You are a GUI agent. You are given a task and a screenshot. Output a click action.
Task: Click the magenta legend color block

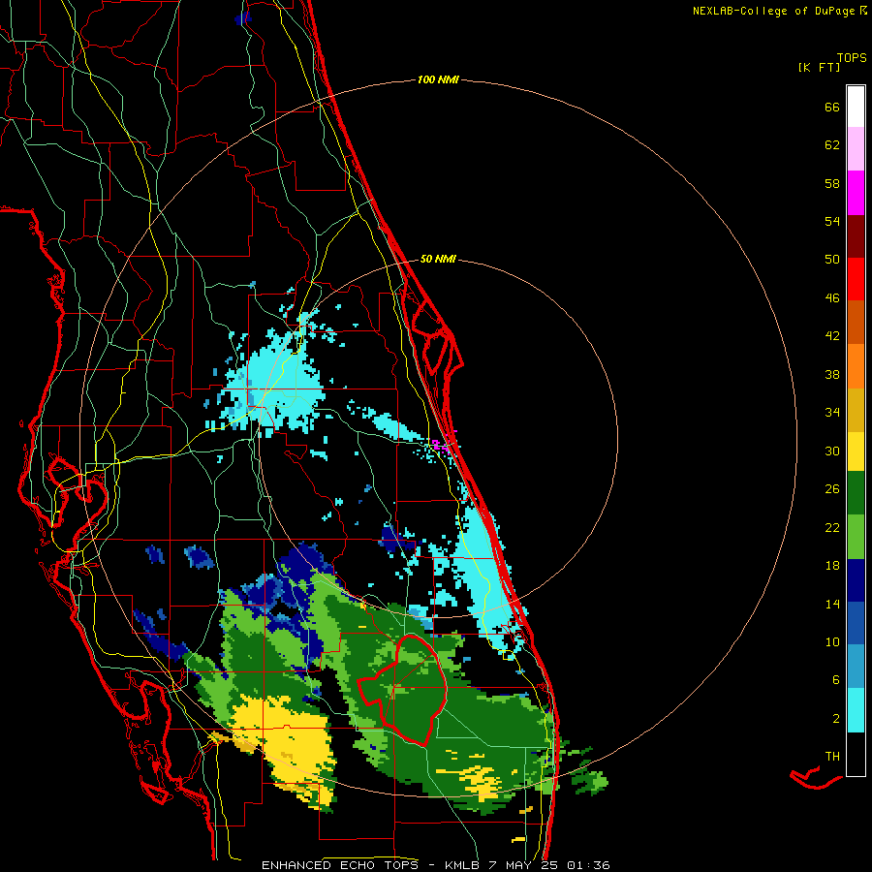click(x=856, y=193)
